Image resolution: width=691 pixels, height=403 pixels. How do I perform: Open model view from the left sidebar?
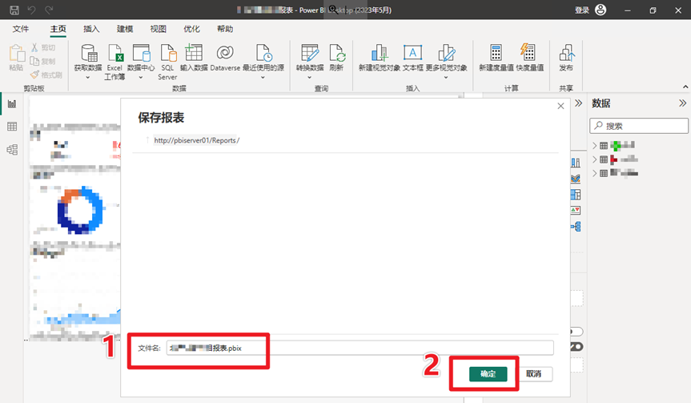[x=12, y=149]
